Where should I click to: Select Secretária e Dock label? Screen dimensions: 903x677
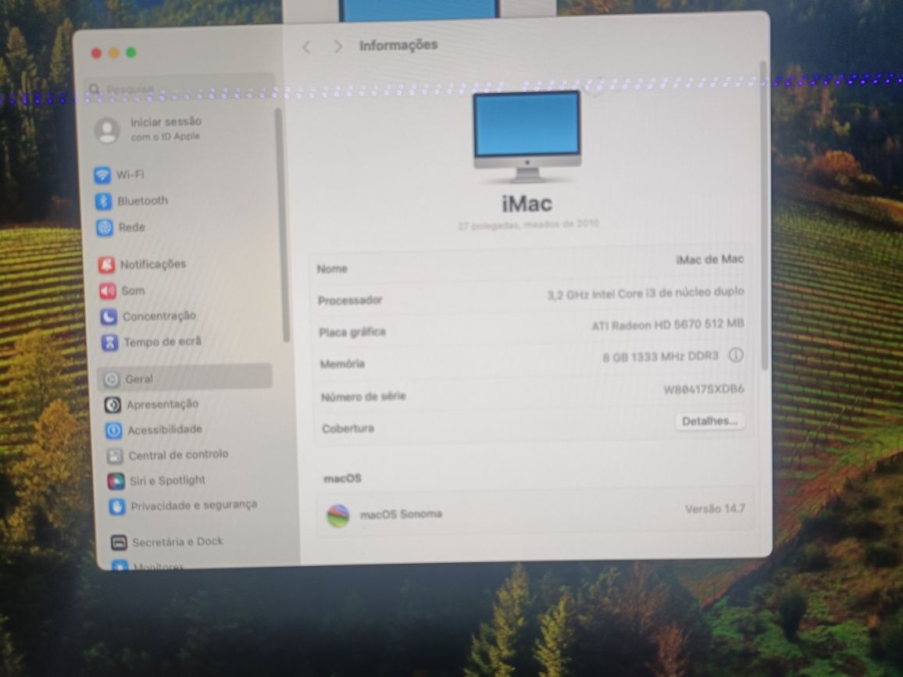(x=177, y=542)
